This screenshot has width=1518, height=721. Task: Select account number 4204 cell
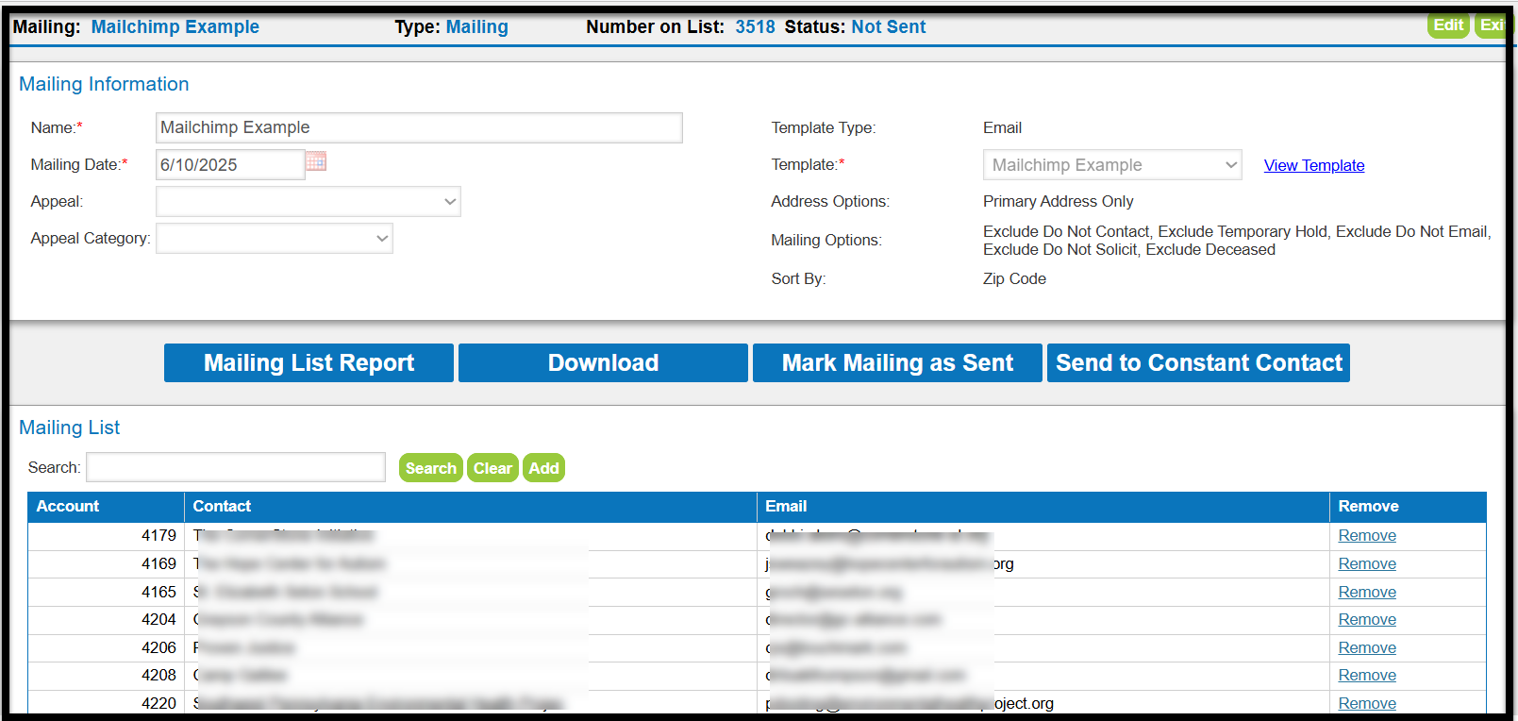coord(106,620)
